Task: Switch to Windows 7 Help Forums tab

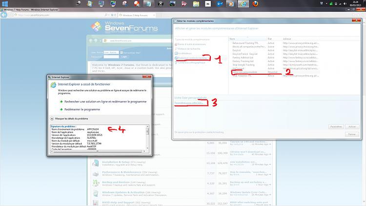Action: 135,15
